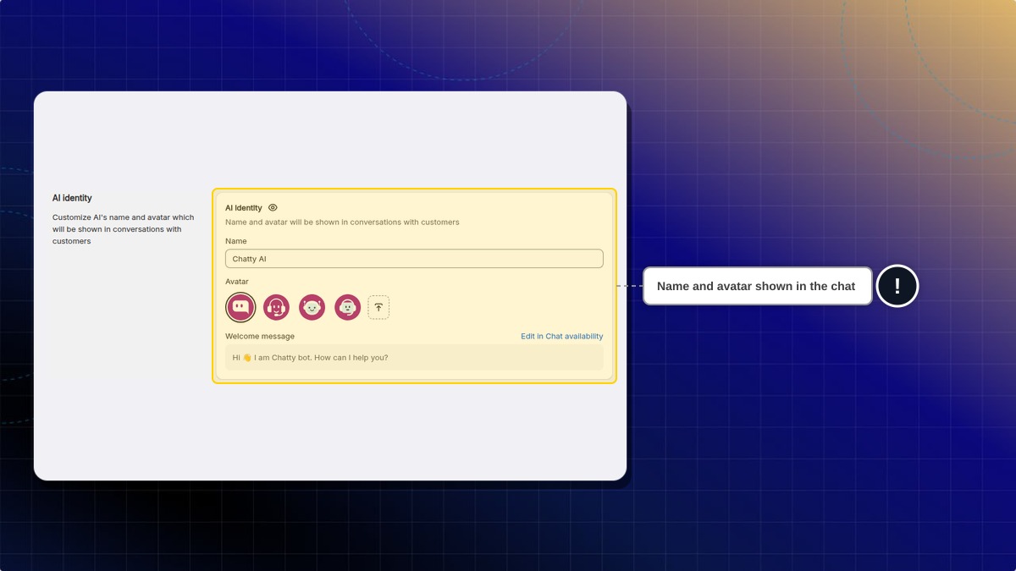Pick the smiling robot face avatar

coord(312,307)
